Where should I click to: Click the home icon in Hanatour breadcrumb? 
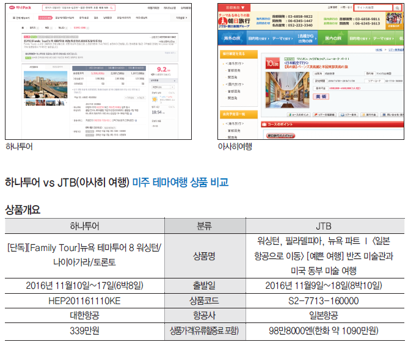[23, 27]
